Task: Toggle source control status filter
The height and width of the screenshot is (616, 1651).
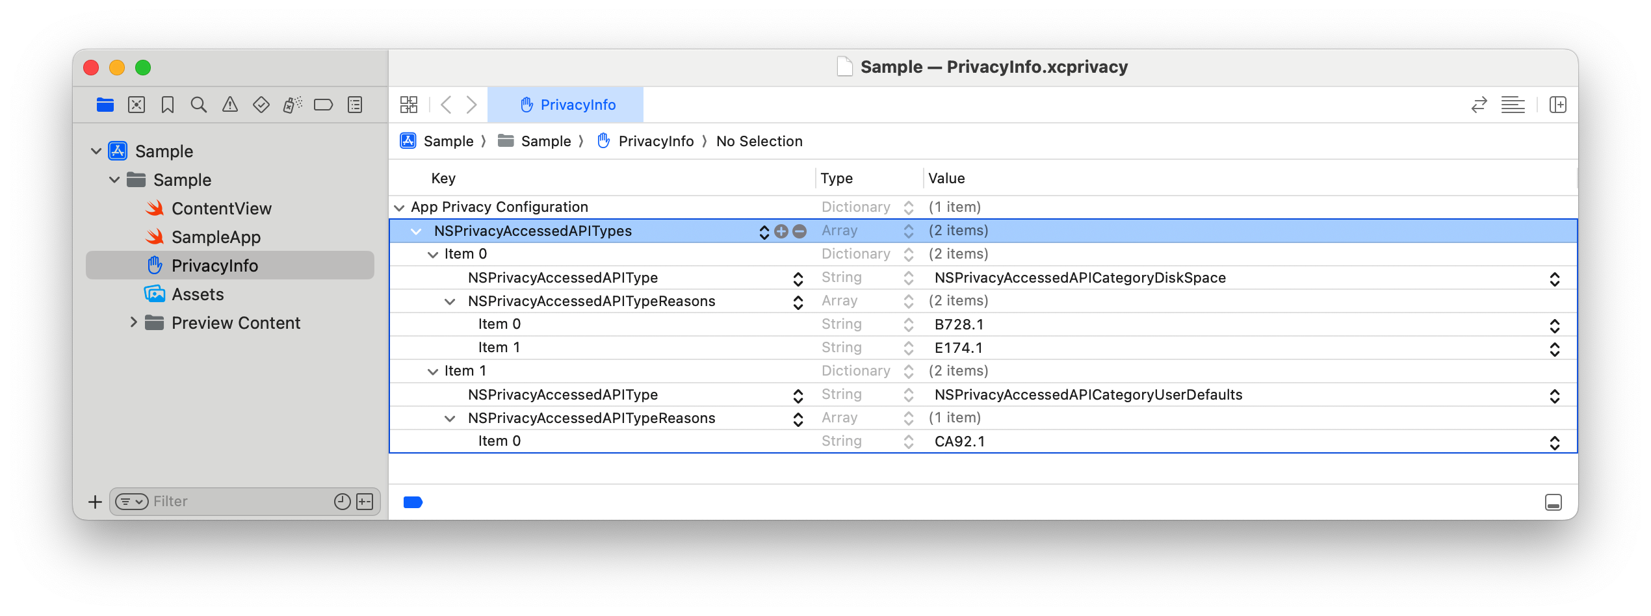Action: 365,502
